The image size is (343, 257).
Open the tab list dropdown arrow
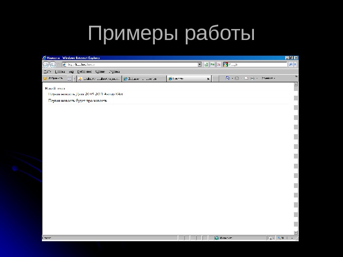click(x=74, y=79)
